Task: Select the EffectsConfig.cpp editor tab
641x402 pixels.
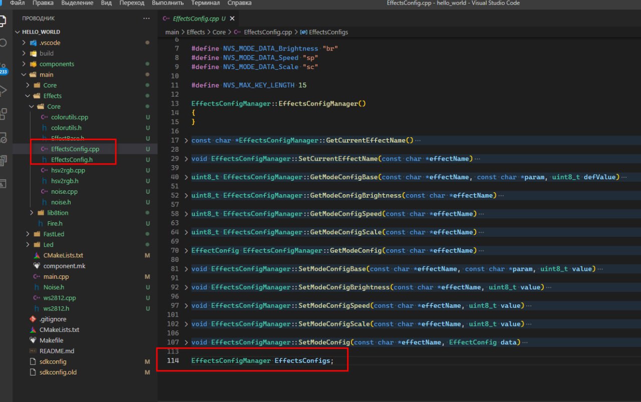Action: pos(195,19)
